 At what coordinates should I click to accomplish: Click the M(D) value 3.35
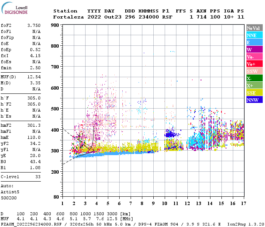pos(35,83)
